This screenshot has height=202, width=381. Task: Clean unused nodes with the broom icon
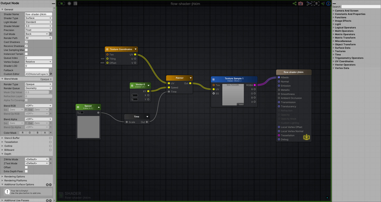pos(323,4)
